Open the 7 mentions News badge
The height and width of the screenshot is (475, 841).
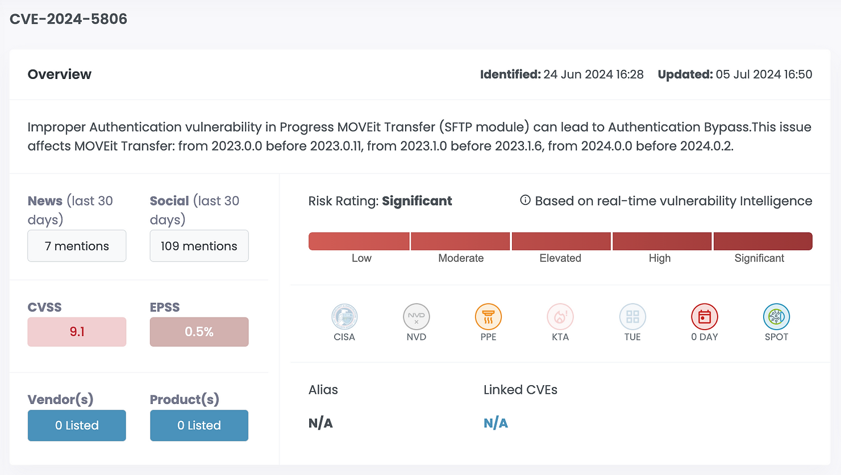click(77, 245)
